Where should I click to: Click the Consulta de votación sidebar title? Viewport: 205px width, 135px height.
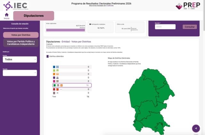click(x=20, y=24)
